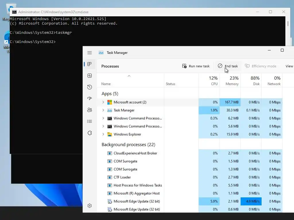Select the second COM Surrogate process row
This screenshot has height=220, width=294.
[190, 169]
